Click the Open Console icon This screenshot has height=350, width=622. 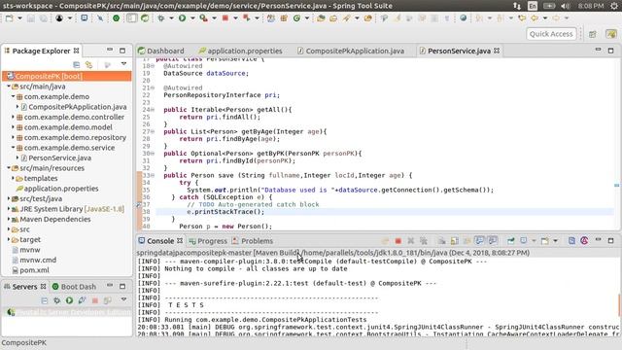pyautogui.click(x=545, y=241)
